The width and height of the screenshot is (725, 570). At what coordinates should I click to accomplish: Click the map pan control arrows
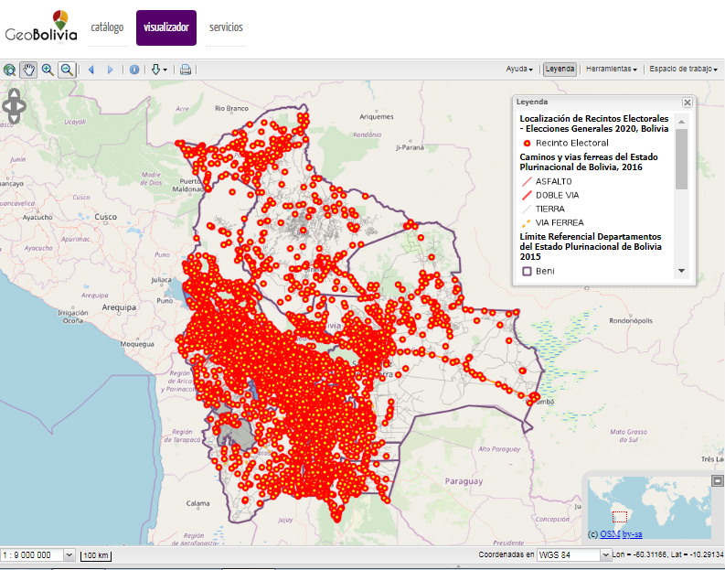point(14,106)
